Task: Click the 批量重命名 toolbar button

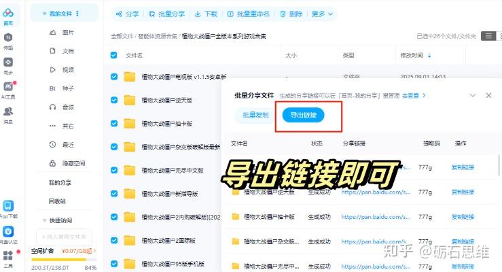Action: point(249,14)
